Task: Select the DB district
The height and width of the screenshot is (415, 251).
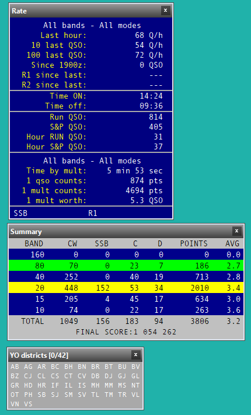Action: point(95,376)
